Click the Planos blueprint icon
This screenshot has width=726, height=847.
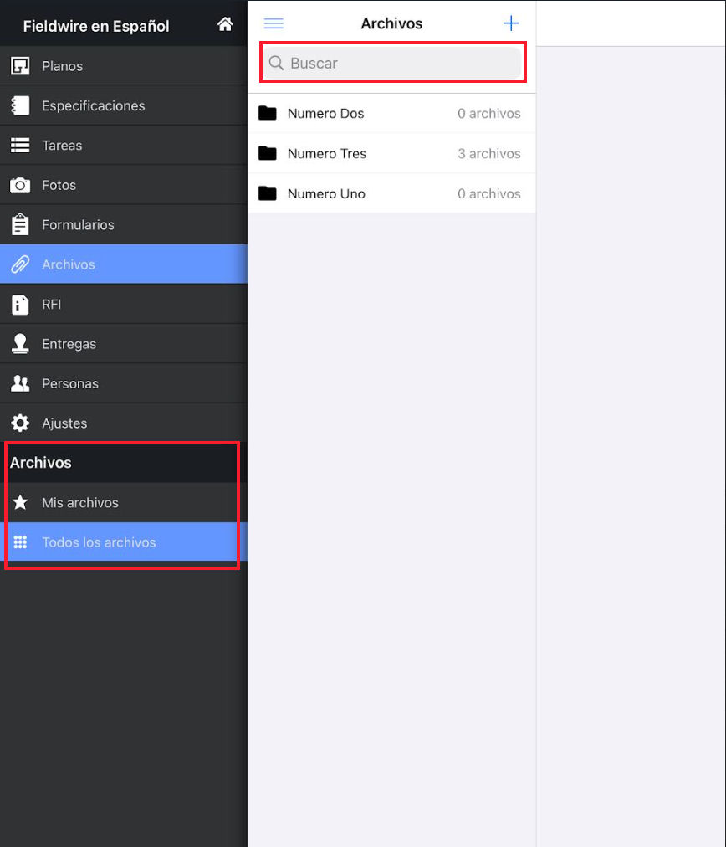(x=20, y=66)
